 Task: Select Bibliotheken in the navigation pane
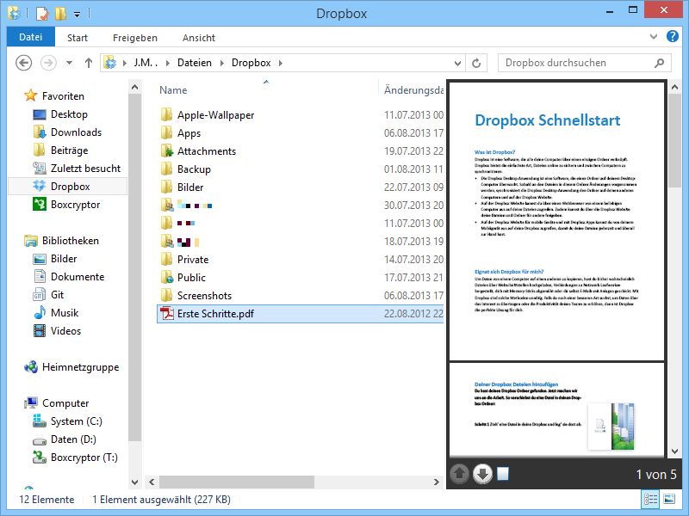pyautogui.click(x=71, y=241)
